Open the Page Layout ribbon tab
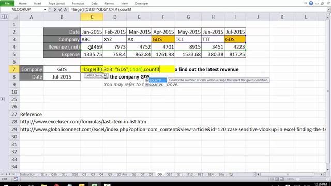 [56, 4]
